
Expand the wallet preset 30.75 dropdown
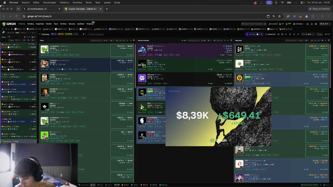308,34
